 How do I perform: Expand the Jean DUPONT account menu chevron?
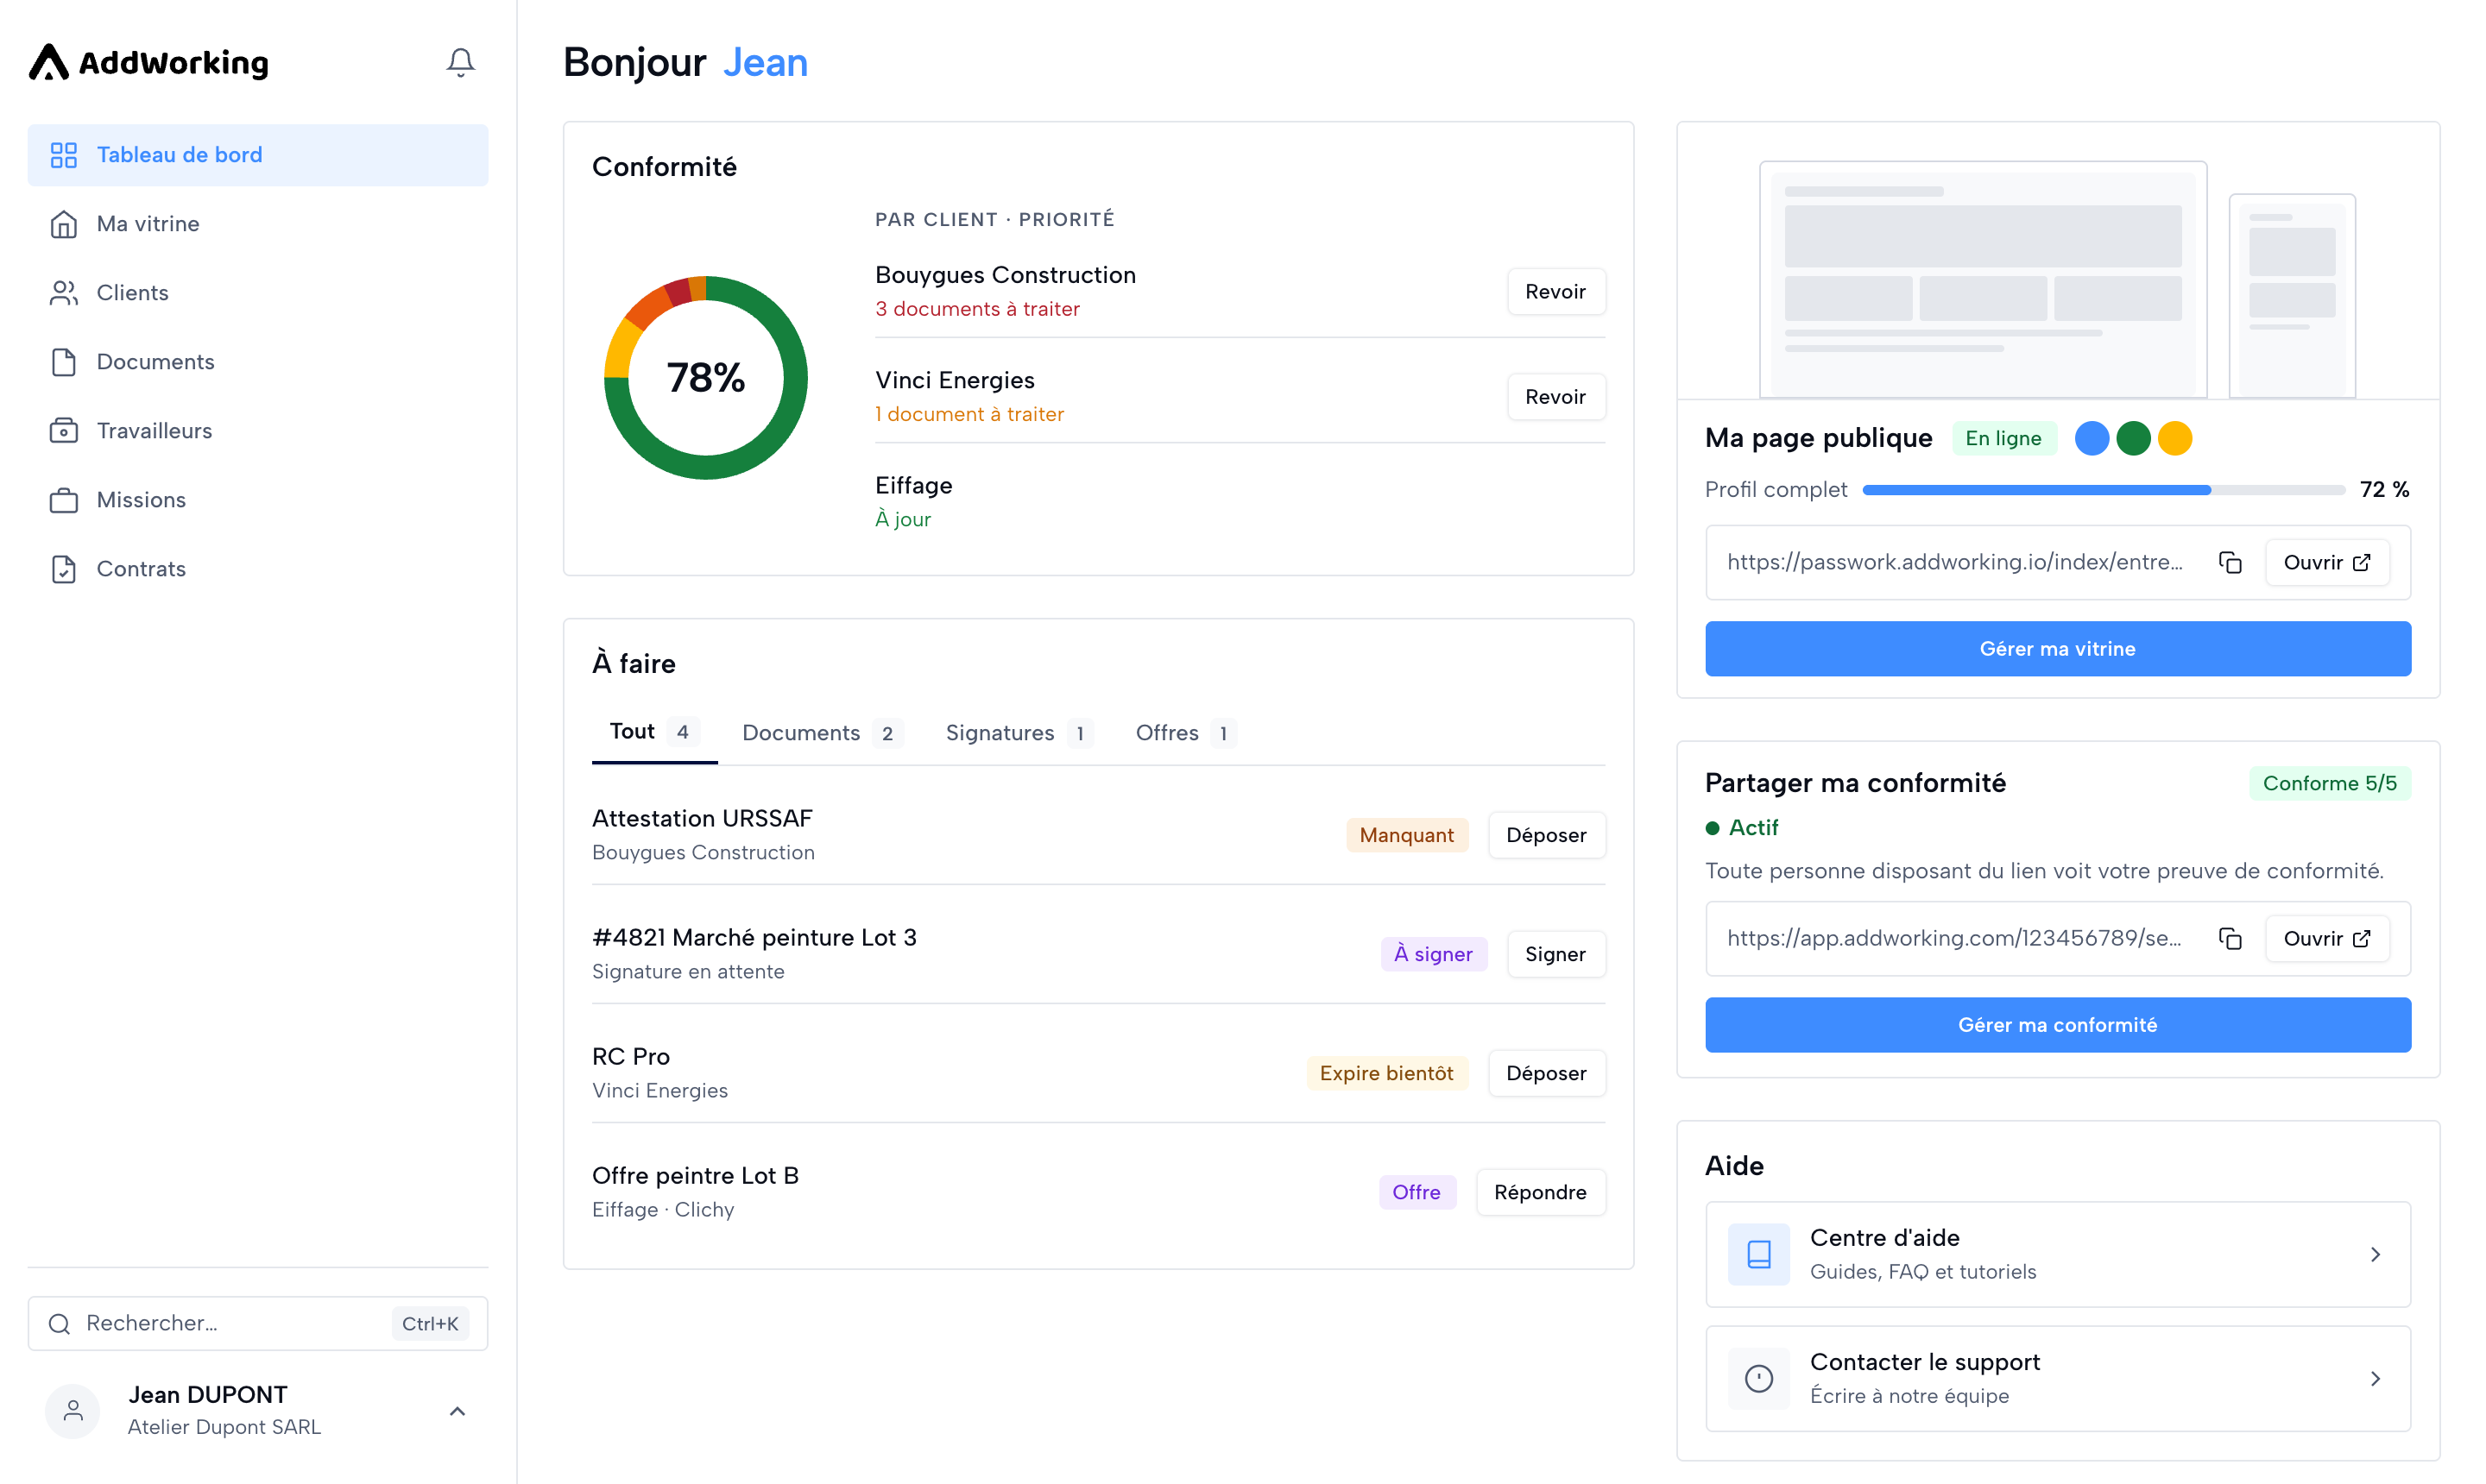coord(457,1411)
